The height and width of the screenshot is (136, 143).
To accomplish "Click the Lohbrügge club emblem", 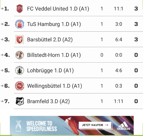I will pos(19,70).
